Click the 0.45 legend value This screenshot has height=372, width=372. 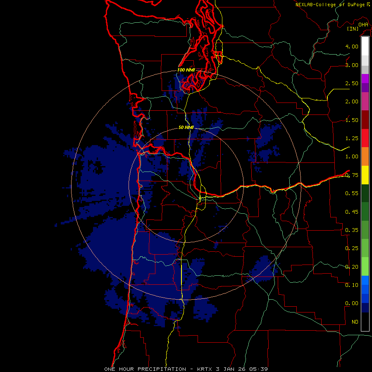(x=352, y=212)
